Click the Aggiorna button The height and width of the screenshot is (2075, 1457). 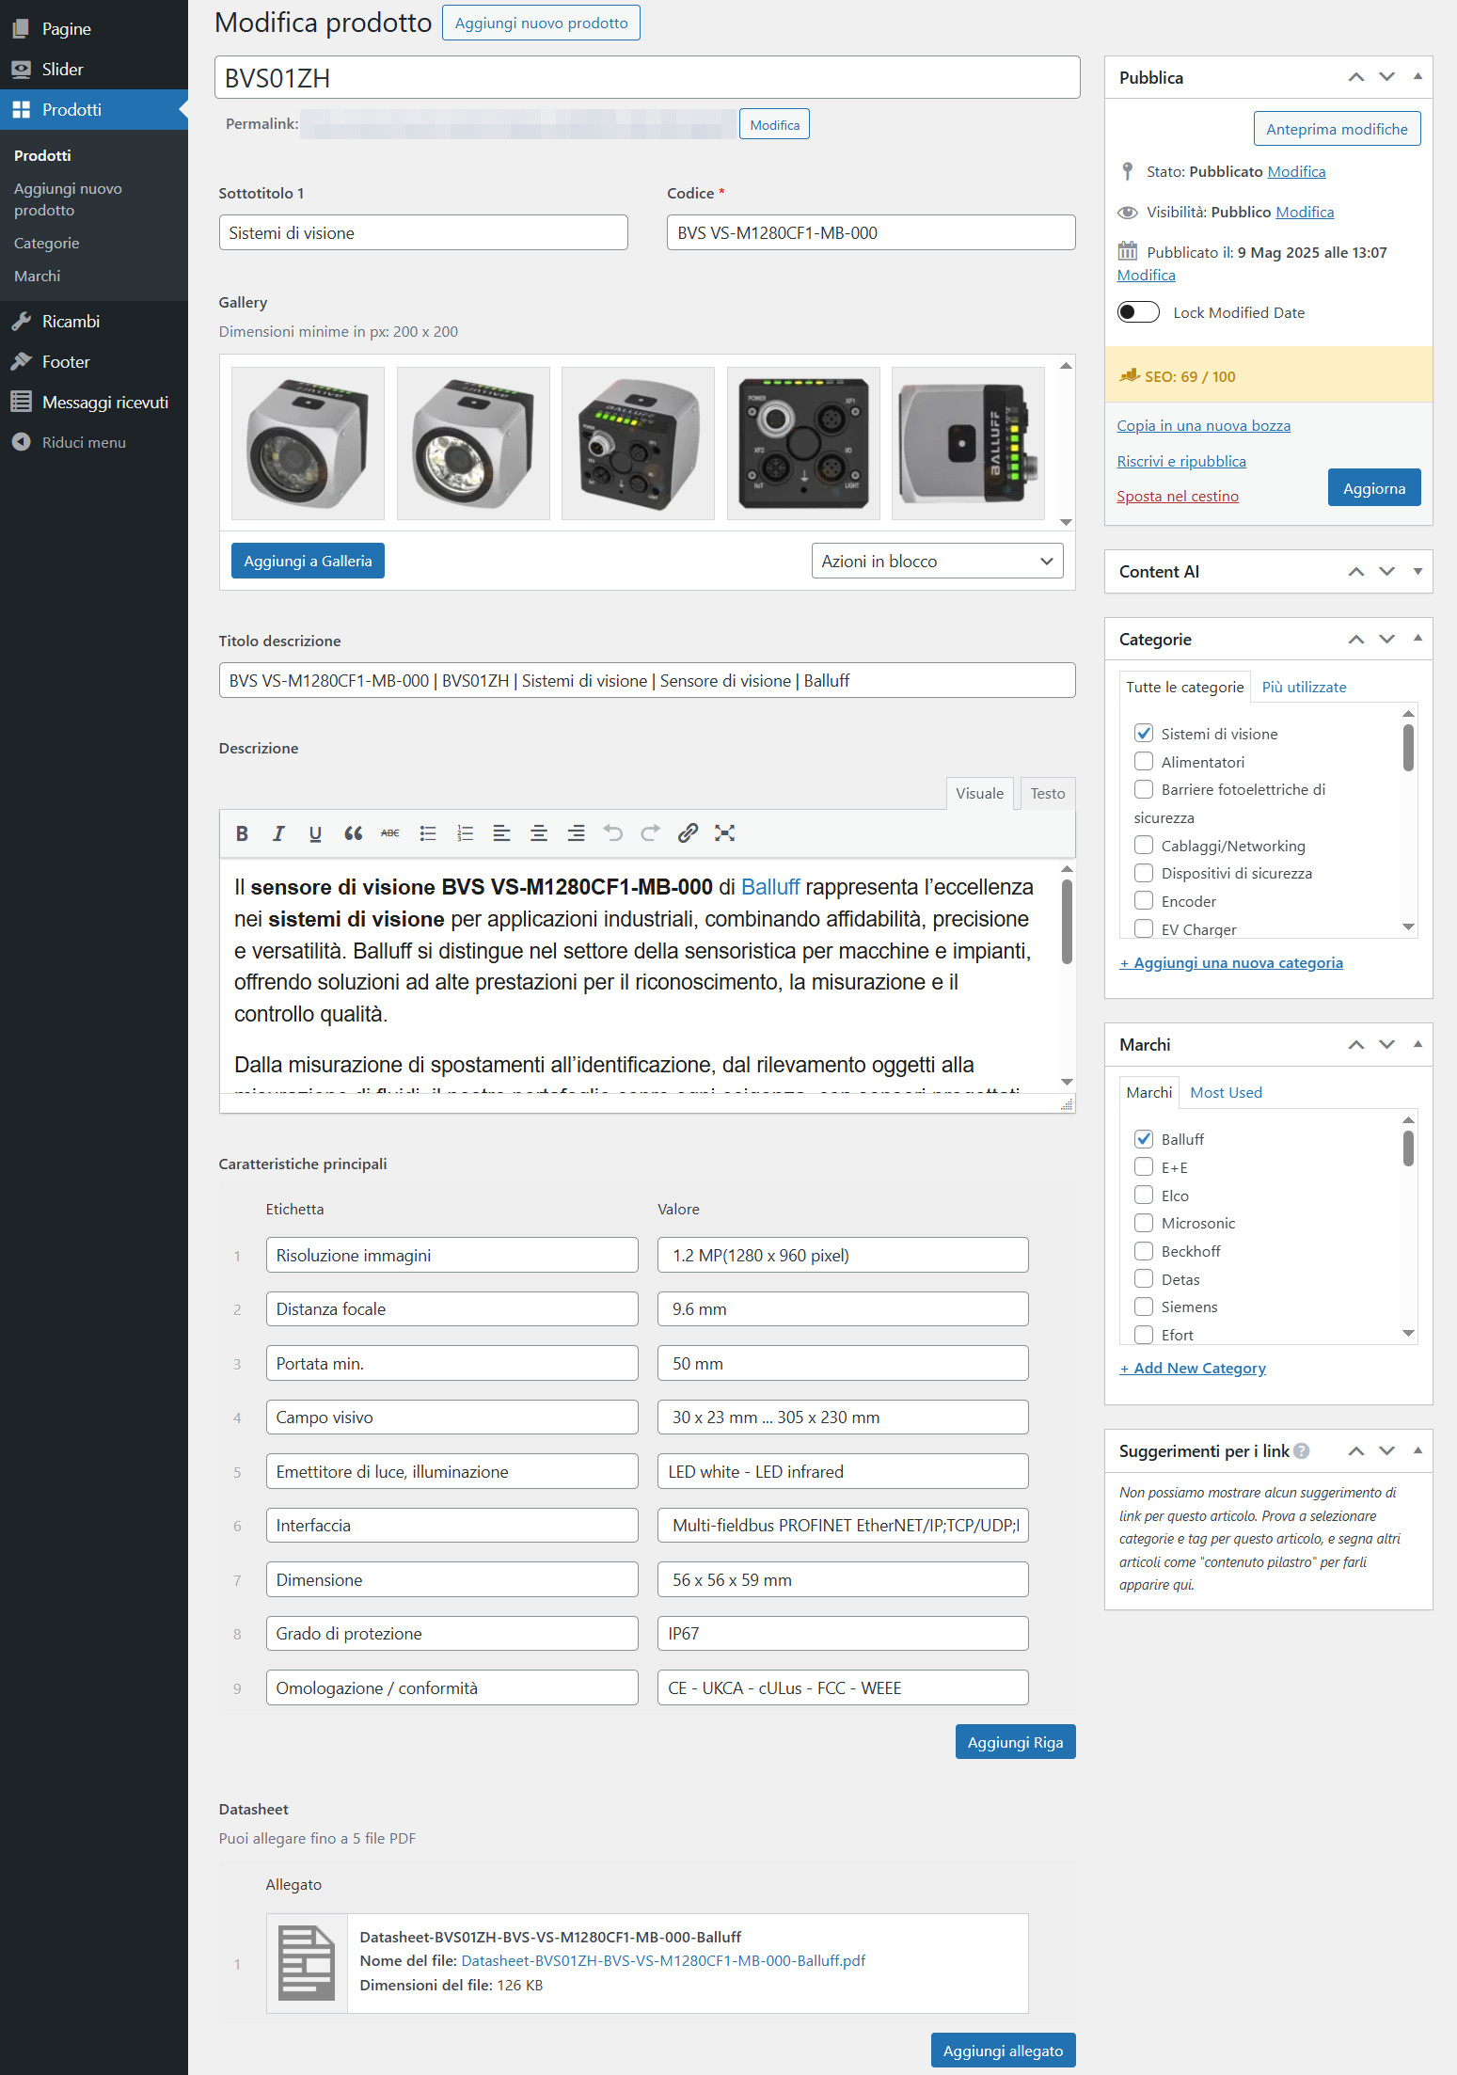point(1373,488)
